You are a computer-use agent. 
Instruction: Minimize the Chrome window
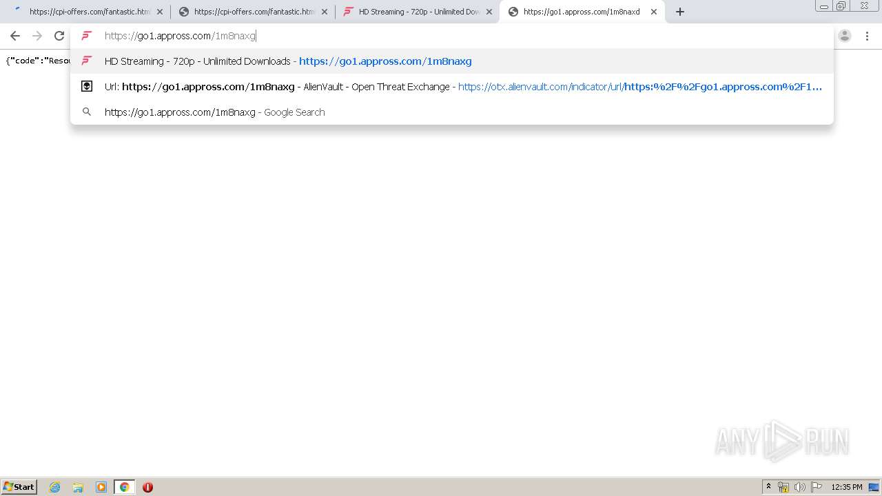(x=824, y=6)
